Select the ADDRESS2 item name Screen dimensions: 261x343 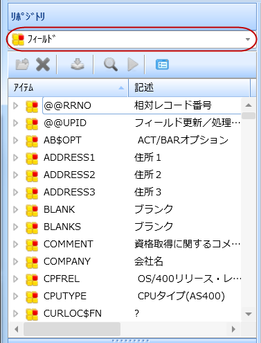click(69, 175)
